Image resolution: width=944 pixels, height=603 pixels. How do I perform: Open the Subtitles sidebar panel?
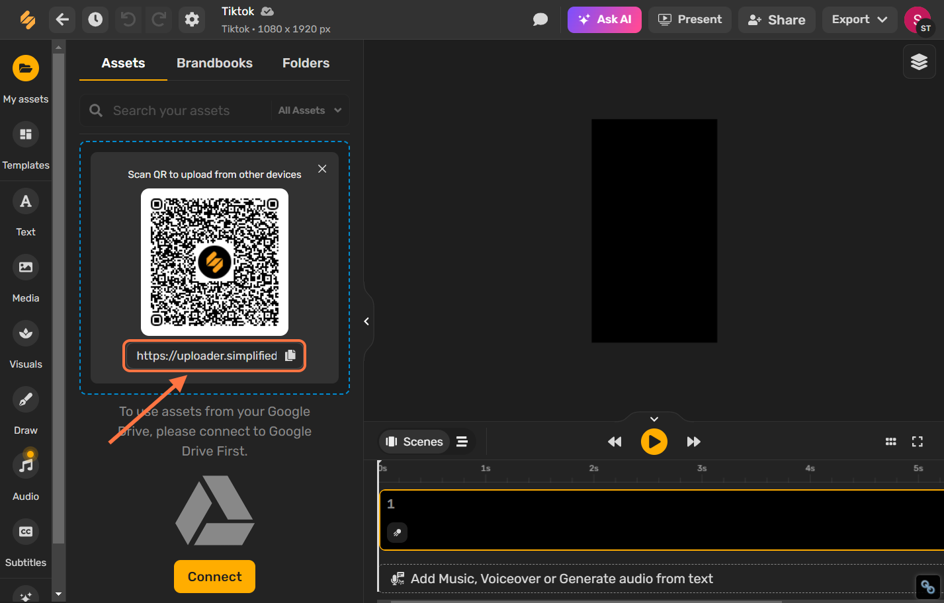[x=26, y=543]
